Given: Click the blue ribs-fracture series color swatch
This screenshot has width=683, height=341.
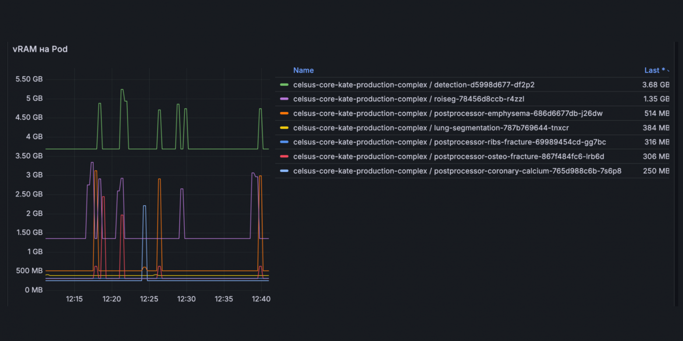Looking at the screenshot, I should [x=284, y=142].
